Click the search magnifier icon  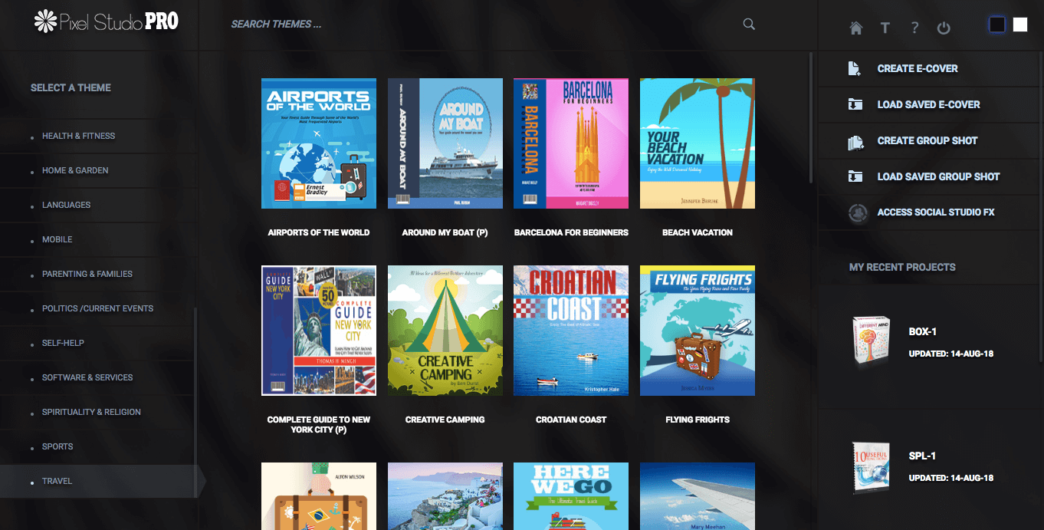[749, 24]
